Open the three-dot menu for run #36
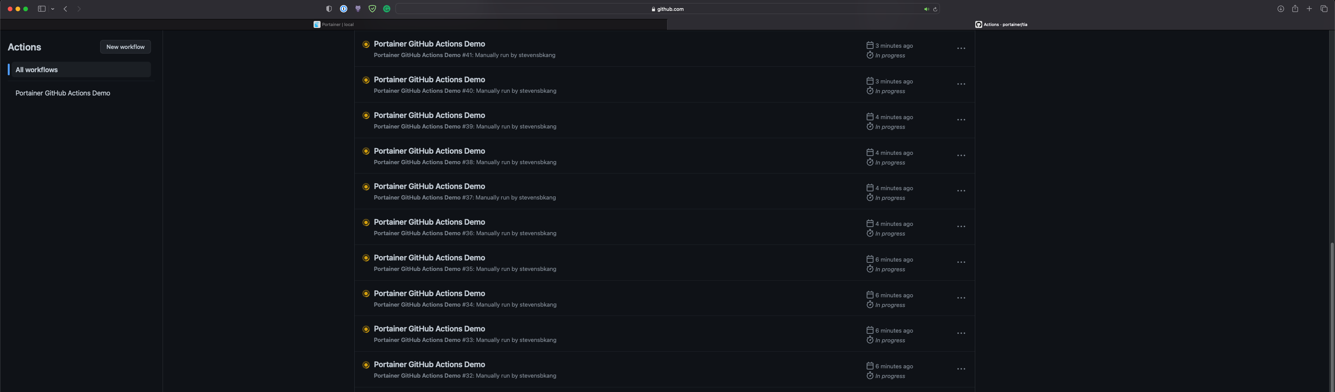The image size is (1335, 392). 961,227
